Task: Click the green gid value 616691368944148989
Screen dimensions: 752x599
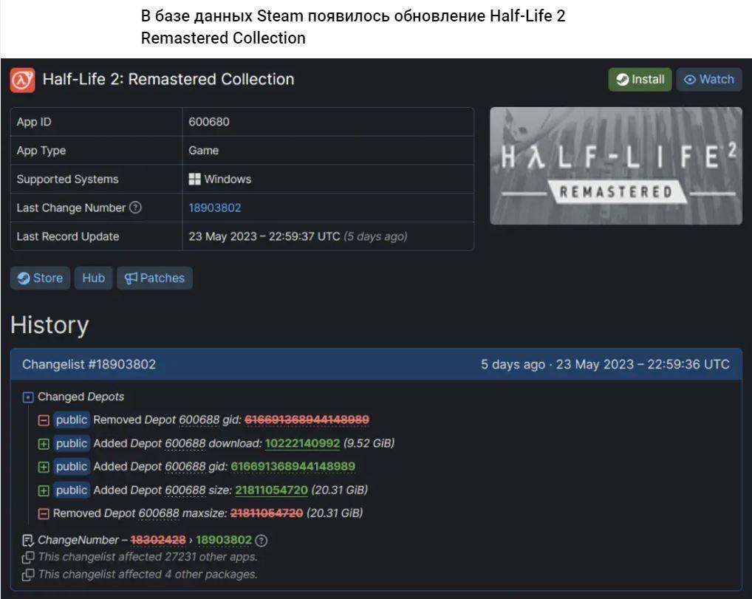Action: coord(293,467)
